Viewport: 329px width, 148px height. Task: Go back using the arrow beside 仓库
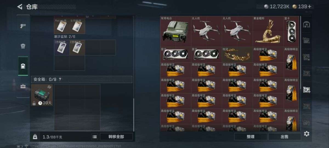pos(20,7)
